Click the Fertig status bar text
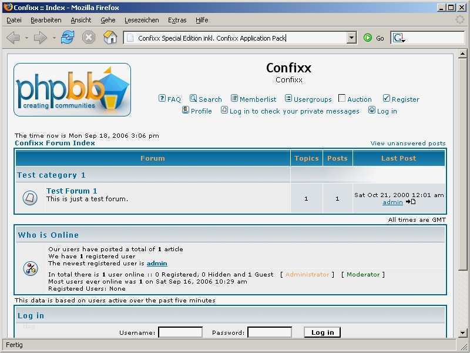 [14, 345]
